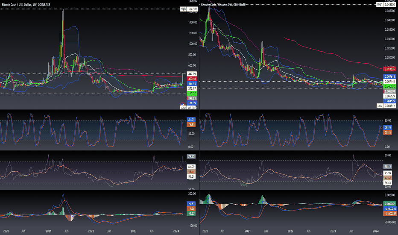Click the 40.00 stochastic axis label

[190, 134]
